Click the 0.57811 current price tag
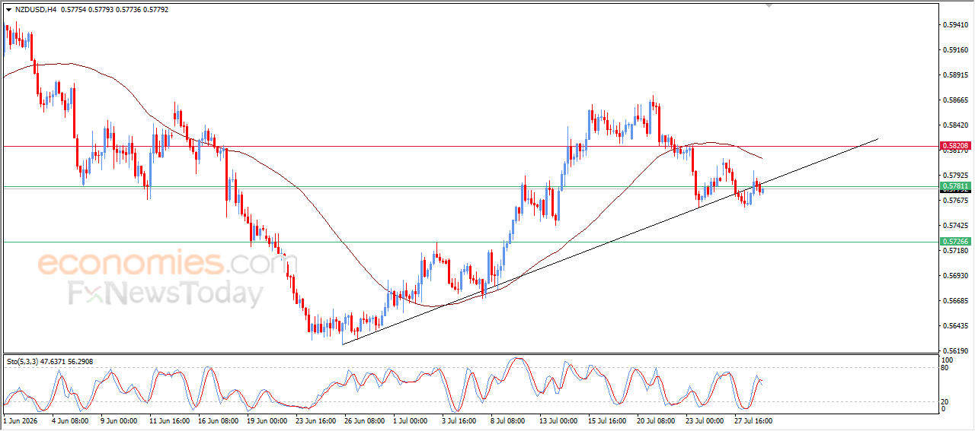975x431 pixels. (955, 186)
